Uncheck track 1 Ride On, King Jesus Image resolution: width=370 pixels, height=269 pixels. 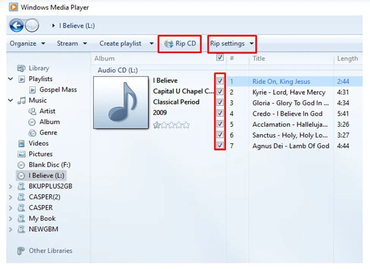point(219,81)
